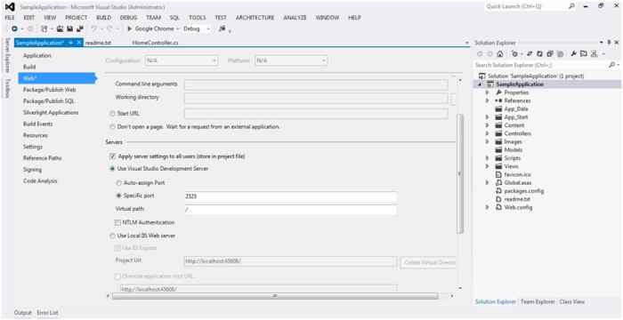623x320 pixels.
Task: Click the browse button beside Working directory
Action: (453, 99)
